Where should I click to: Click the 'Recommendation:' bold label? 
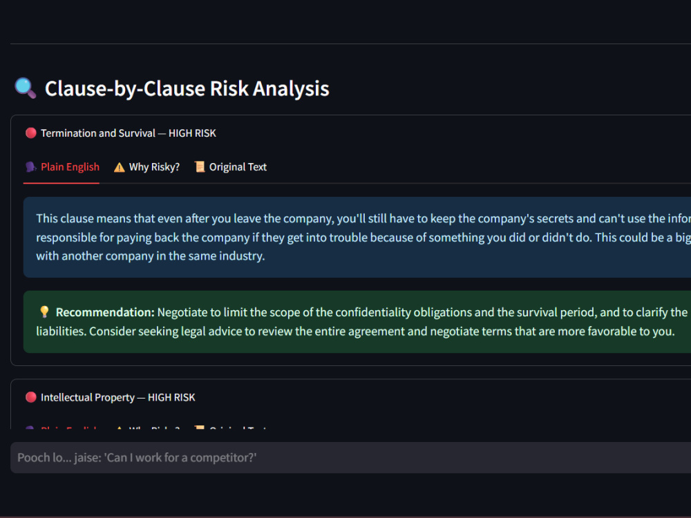coord(105,312)
